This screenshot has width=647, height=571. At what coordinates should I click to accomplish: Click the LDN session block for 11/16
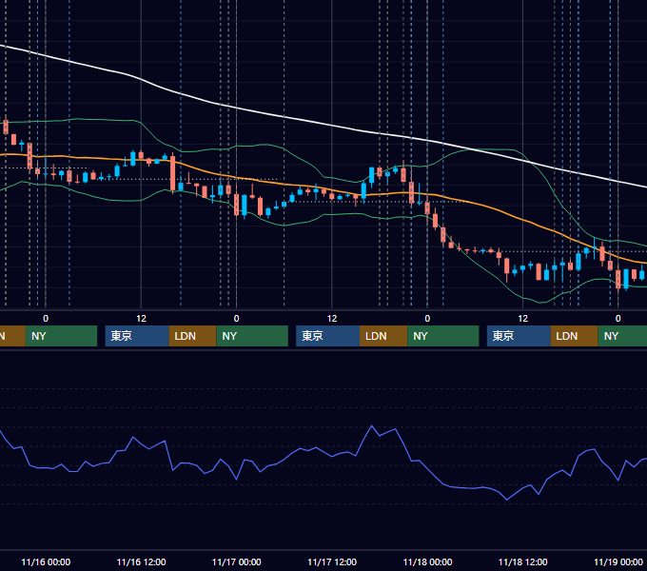coord(193,336)
